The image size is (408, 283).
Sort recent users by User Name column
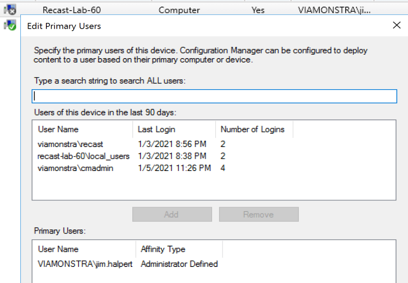tap(58, 129)
